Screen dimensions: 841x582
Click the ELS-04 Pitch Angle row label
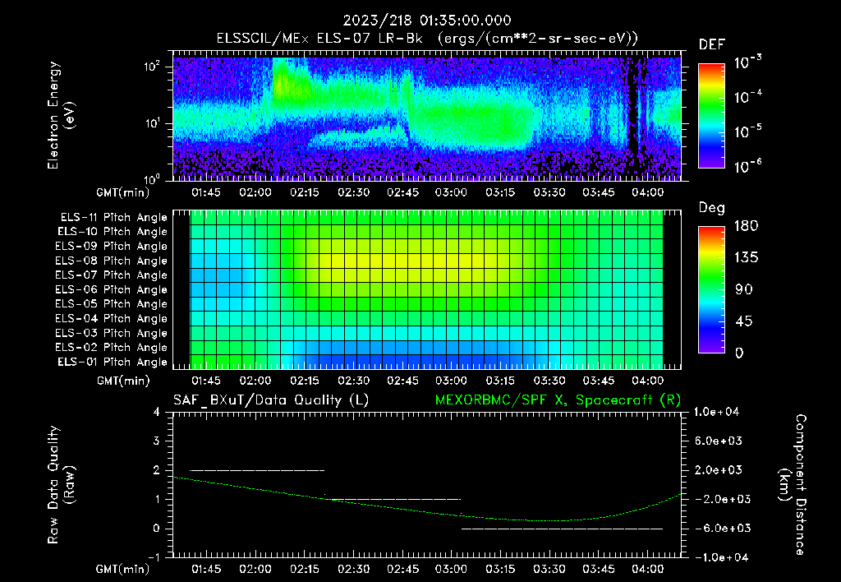(112, 318)
